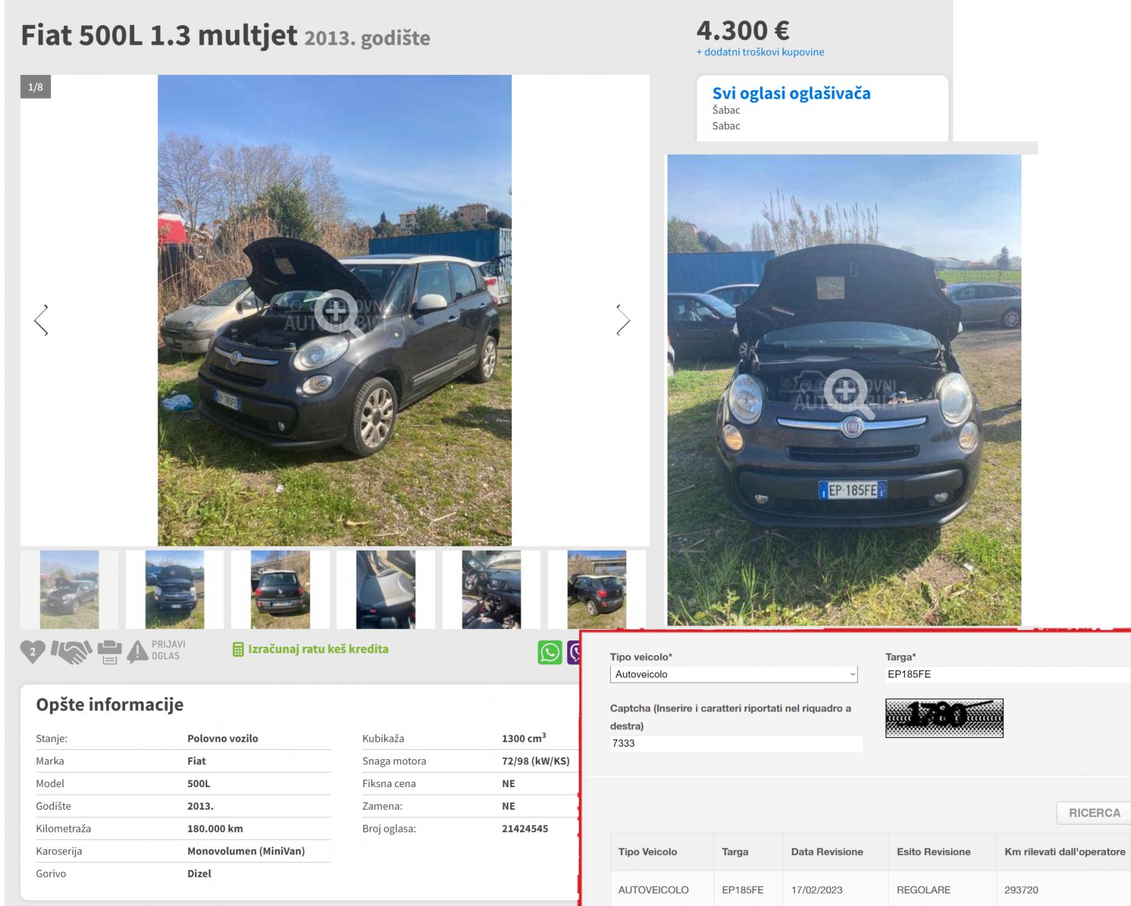
Task: Click the Targa plate input field
Action: [1006, 674]
